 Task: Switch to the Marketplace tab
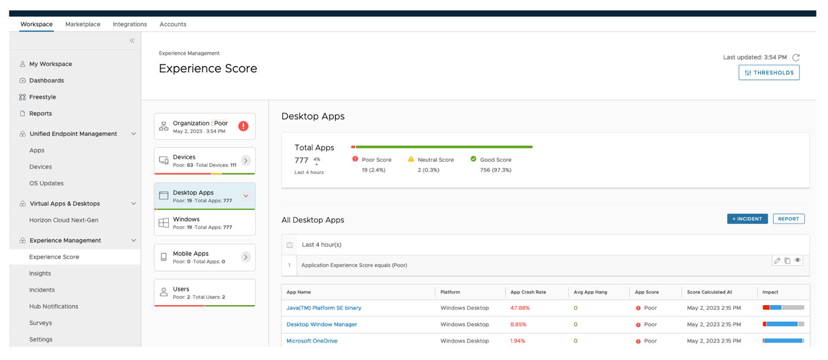click(x=83, y=24)
